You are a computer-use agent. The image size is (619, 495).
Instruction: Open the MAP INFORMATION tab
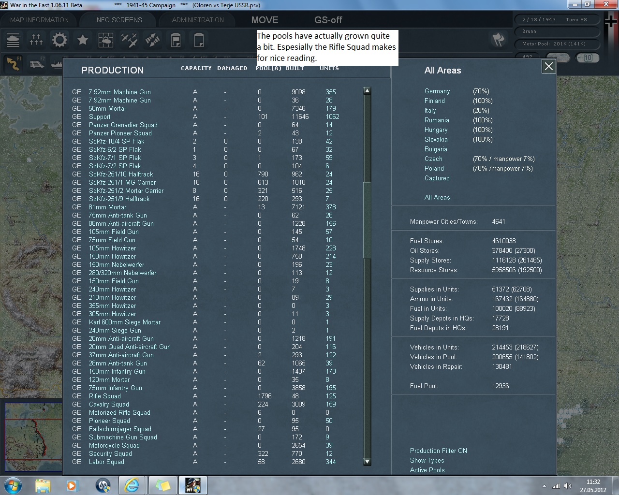coord(40,20)
